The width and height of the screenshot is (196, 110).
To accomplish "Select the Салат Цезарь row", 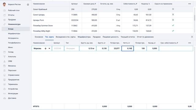I will coord(112,15).
